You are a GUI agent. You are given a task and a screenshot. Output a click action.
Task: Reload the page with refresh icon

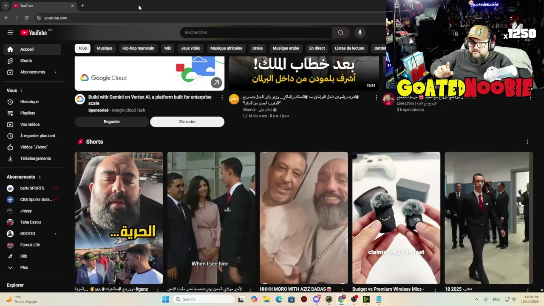tap(26, 18)
